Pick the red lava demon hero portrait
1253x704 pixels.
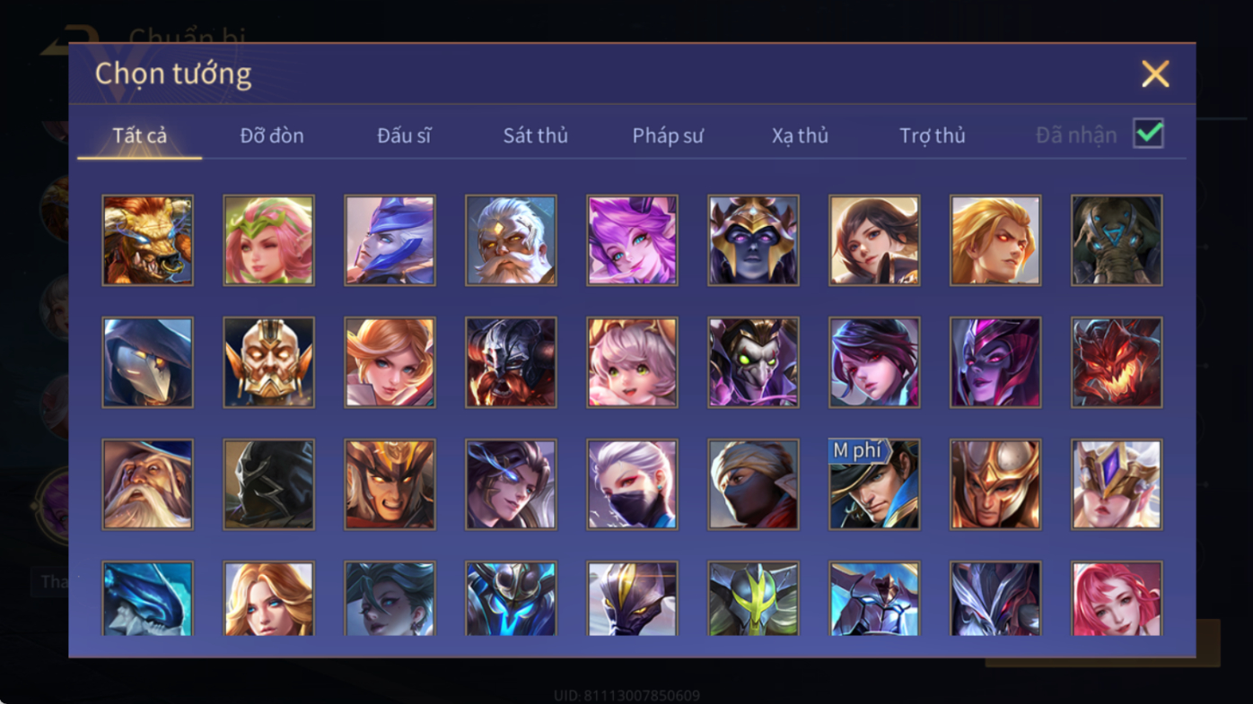(1117, 362)
